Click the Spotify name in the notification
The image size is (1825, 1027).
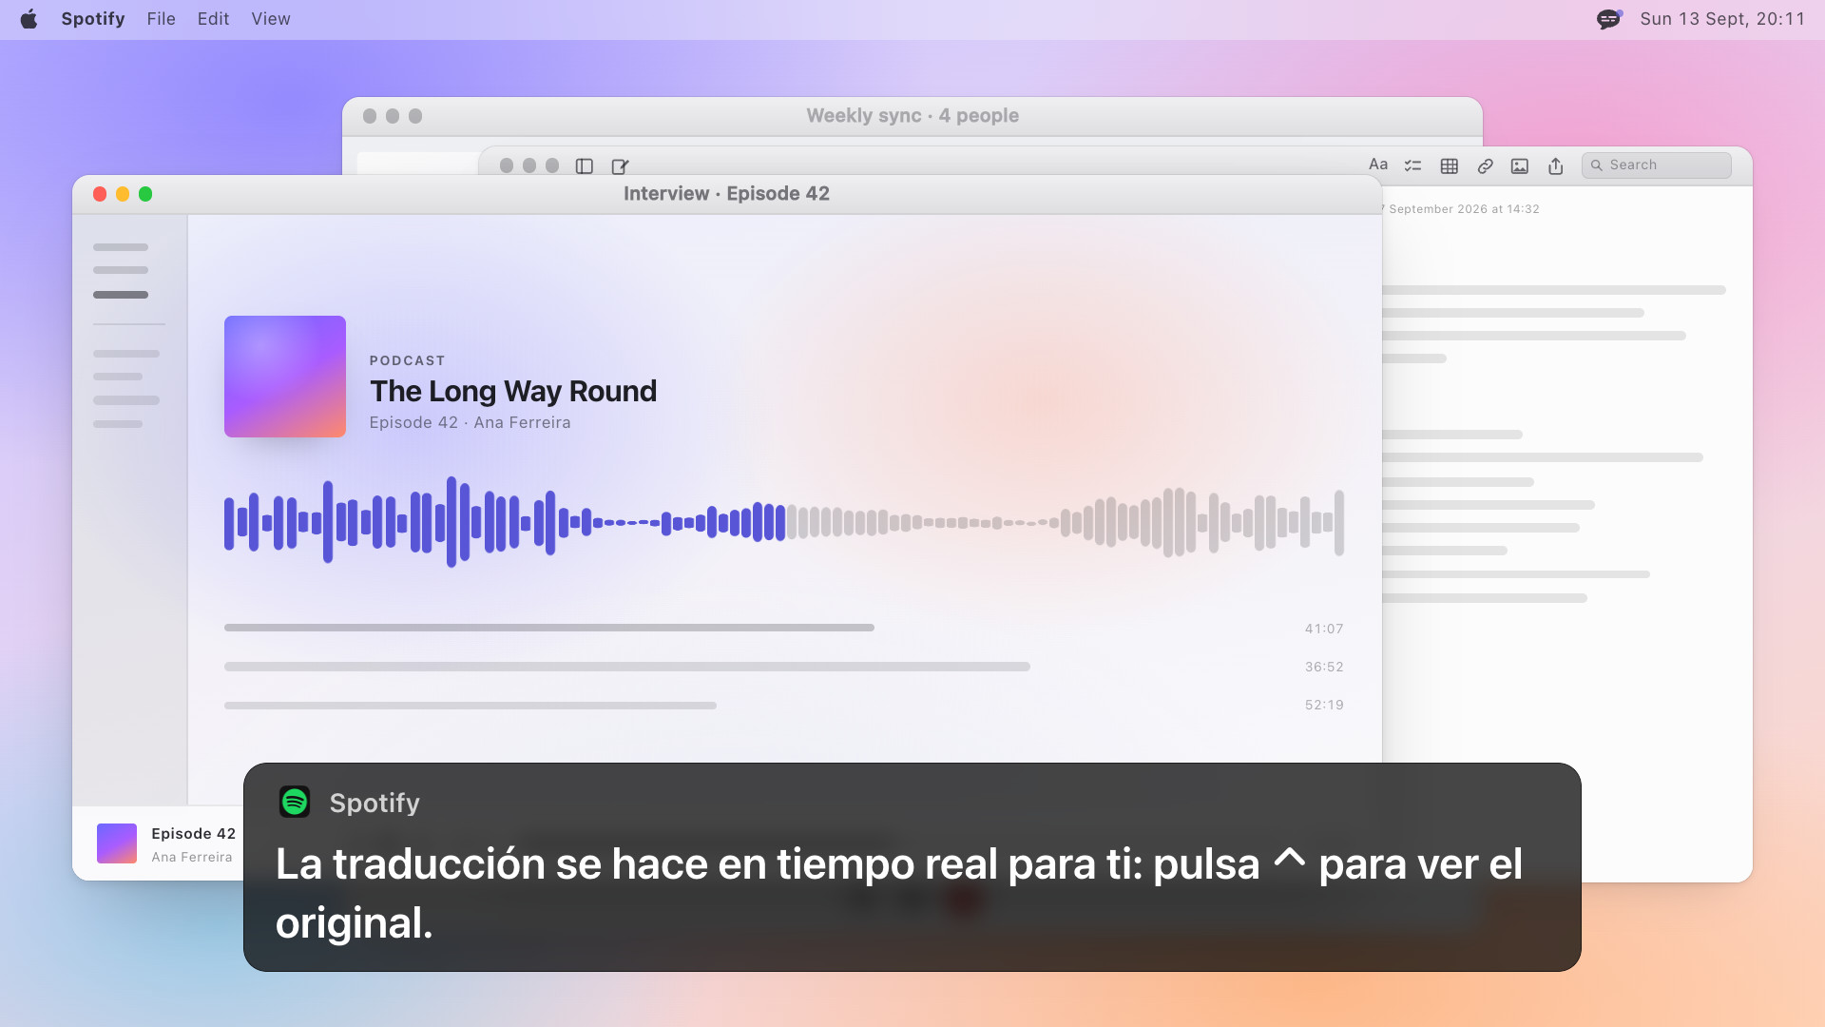375,803
